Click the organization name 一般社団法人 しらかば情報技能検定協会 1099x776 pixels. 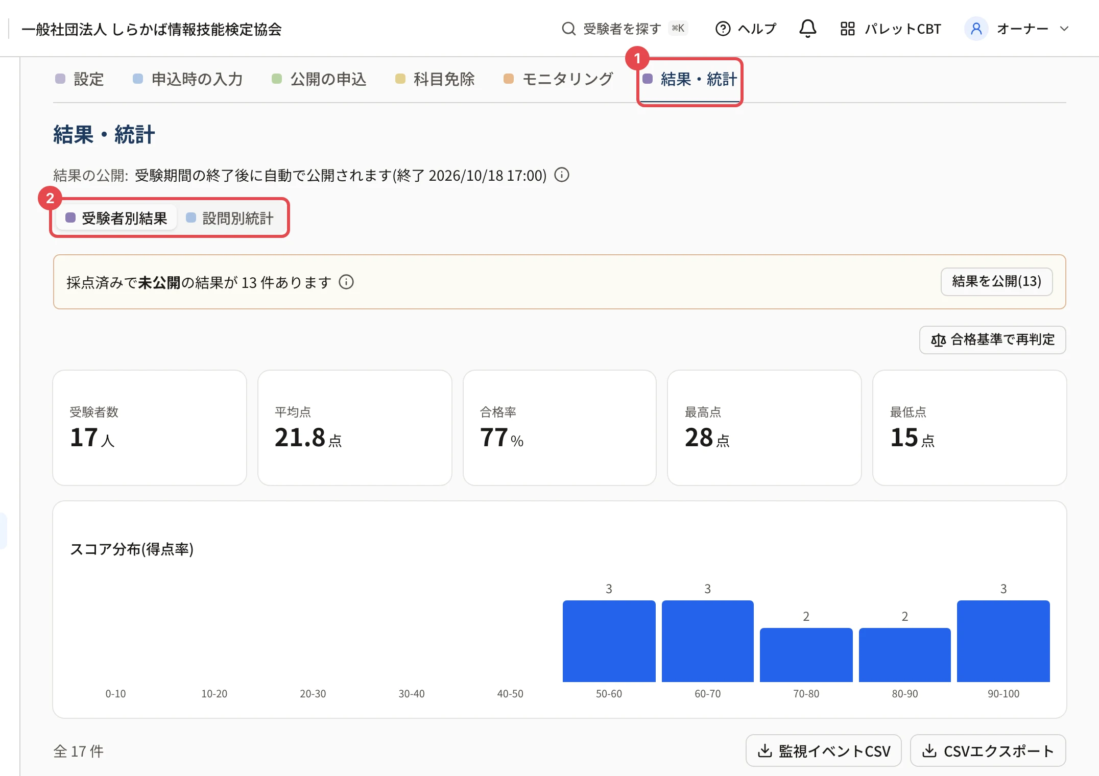[x=152, y=29]
